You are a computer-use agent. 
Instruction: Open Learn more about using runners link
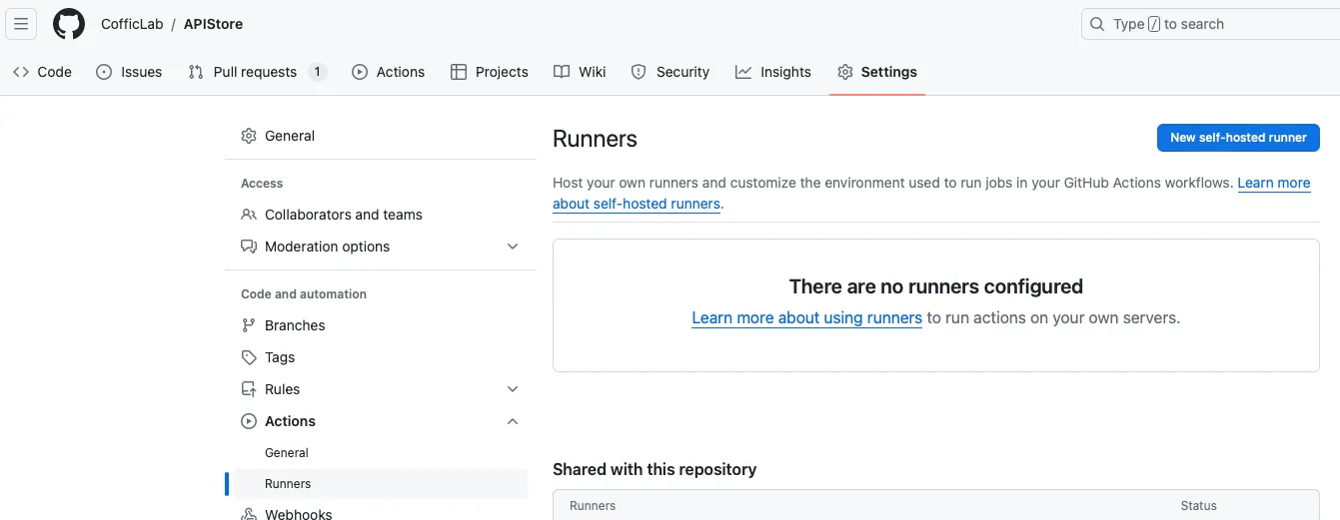(806, 318)
